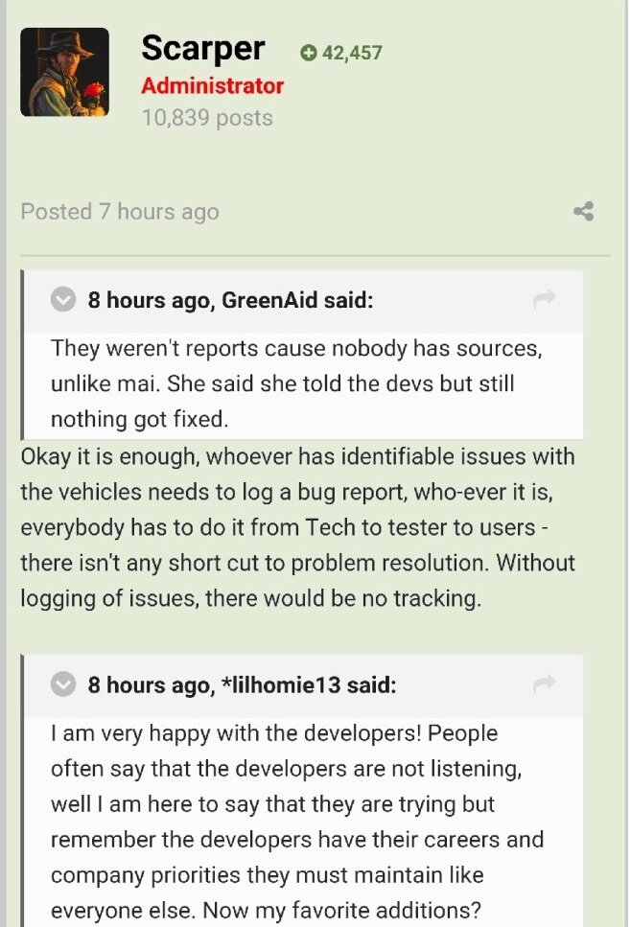Open the Scarper username link
The height and width of the screenshot is (927, 631).
tap(203, 49)
